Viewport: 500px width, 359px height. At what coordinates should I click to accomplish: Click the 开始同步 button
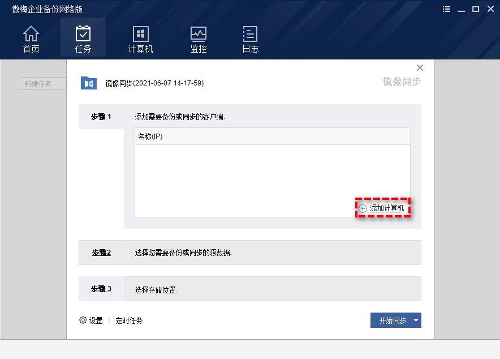tap(393, 320)
